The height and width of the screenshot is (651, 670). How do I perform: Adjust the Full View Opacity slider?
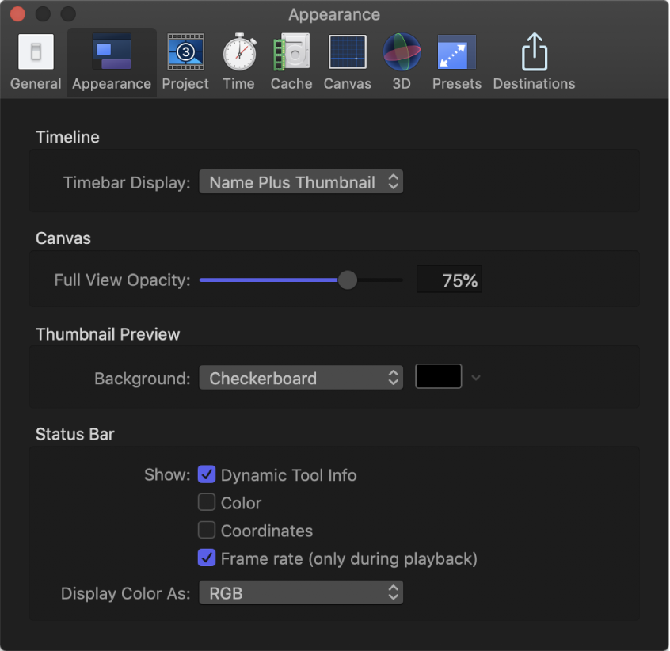(347, 280)
